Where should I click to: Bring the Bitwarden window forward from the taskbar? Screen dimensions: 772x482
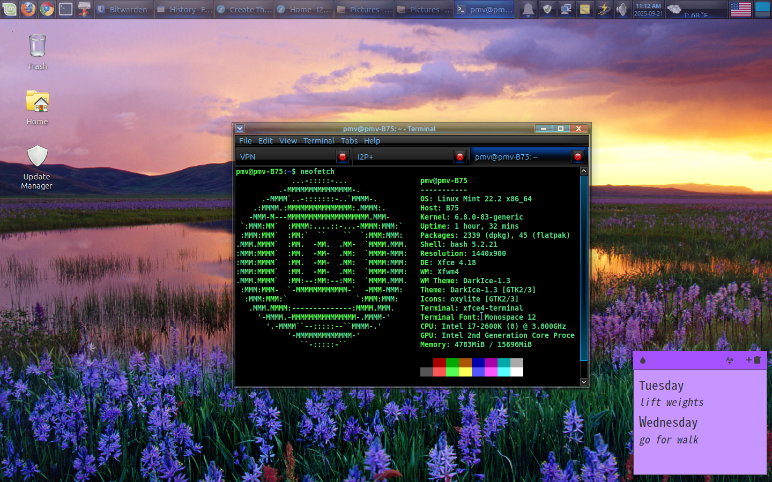(x=123, y=9)
